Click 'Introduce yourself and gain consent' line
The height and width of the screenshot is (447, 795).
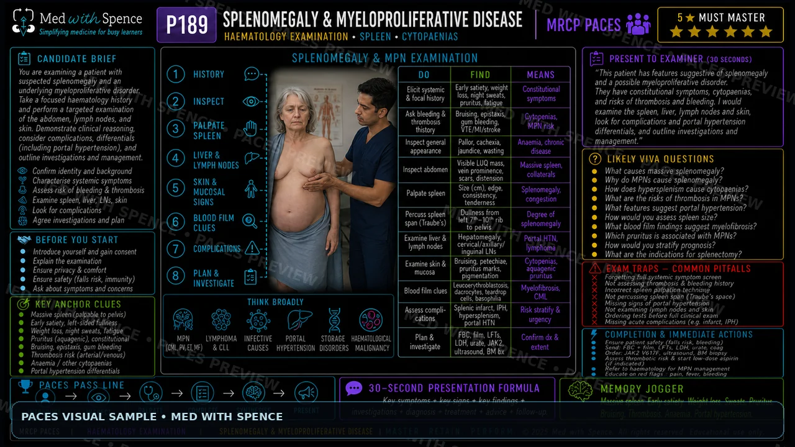(x=84, y=252)
